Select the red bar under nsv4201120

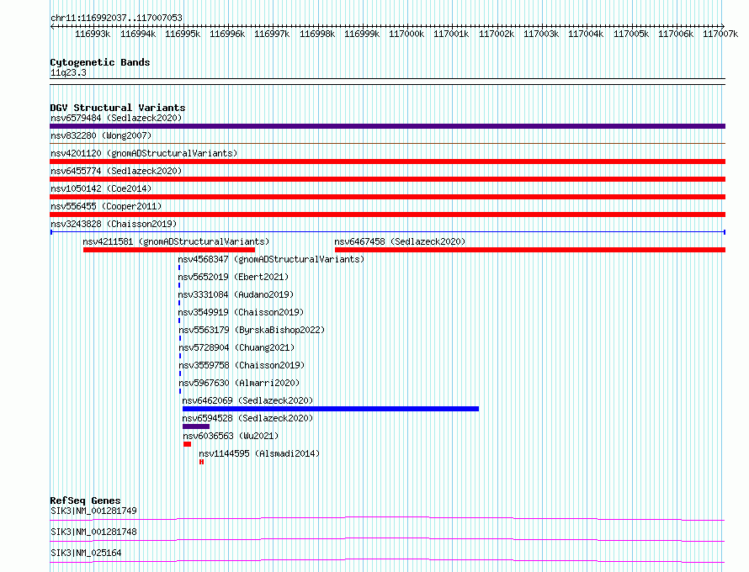[x=387, y=162]
